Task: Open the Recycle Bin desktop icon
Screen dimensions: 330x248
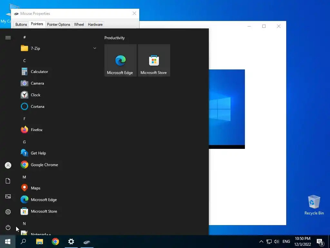Action: 314,205
